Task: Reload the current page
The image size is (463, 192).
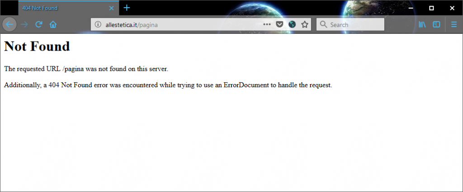Action: click(39, 24)
